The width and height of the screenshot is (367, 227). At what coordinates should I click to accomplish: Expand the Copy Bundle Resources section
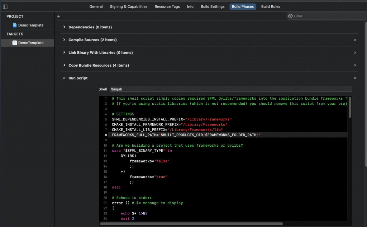coord(64,65)
